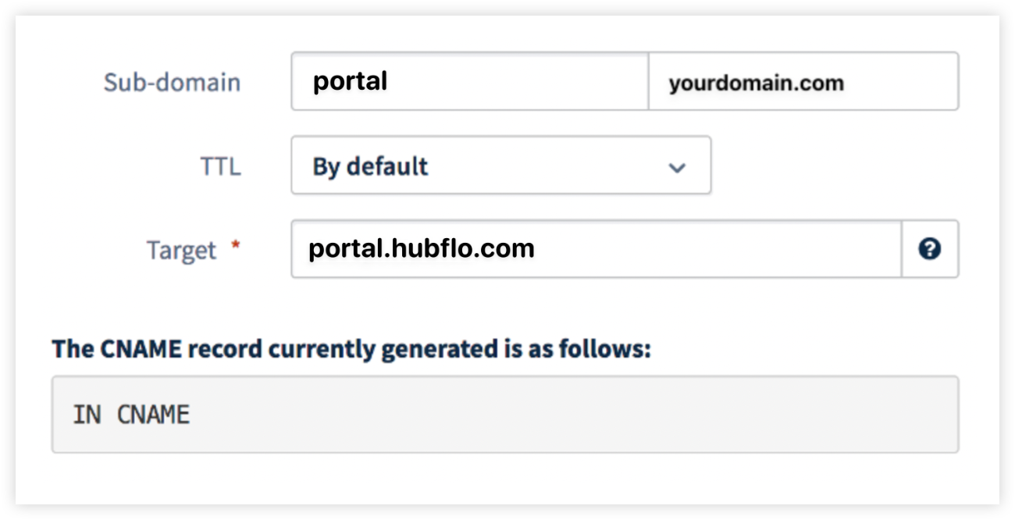The image size is (1015, 520).
Task: Click the "CNAME record currently generated" heading
Action: 351,348
